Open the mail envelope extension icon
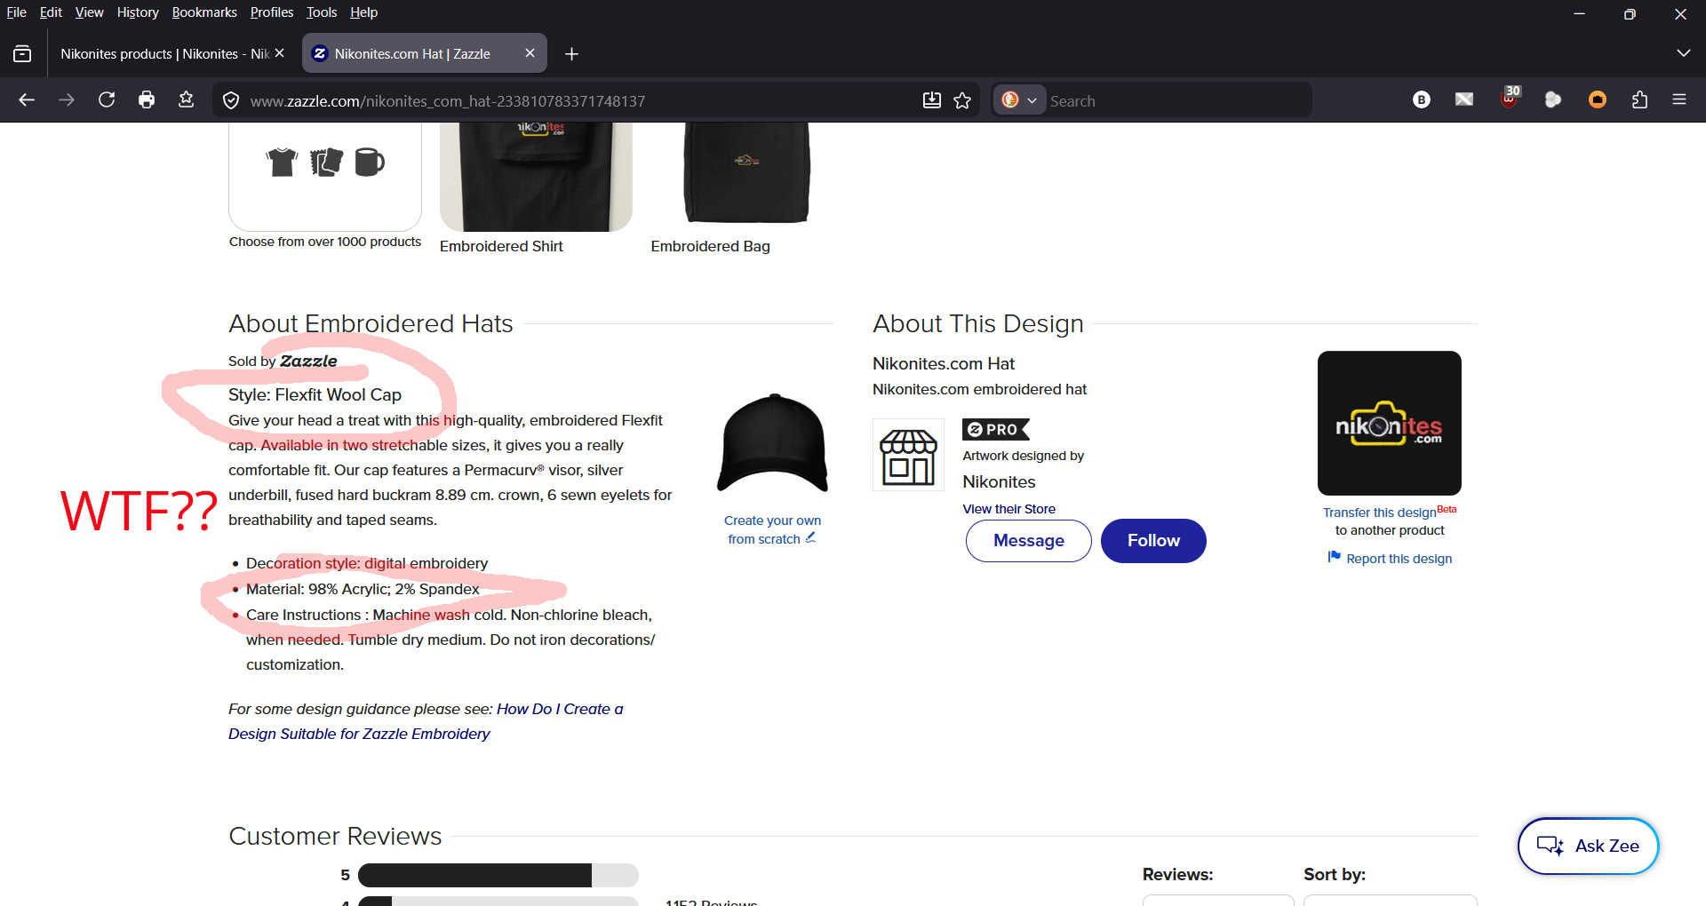This screenshot has height=906, width=1706. [1464, 99]
